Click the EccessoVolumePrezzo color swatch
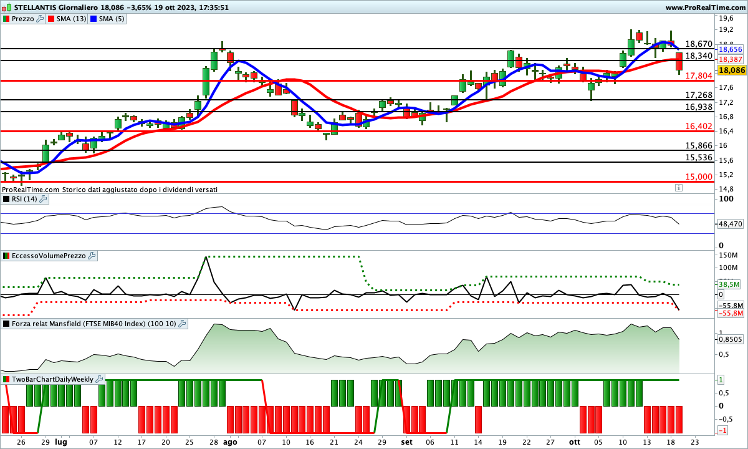Image resolution: width=748 pixels, height=449 pixels. [x=6, y=256]
